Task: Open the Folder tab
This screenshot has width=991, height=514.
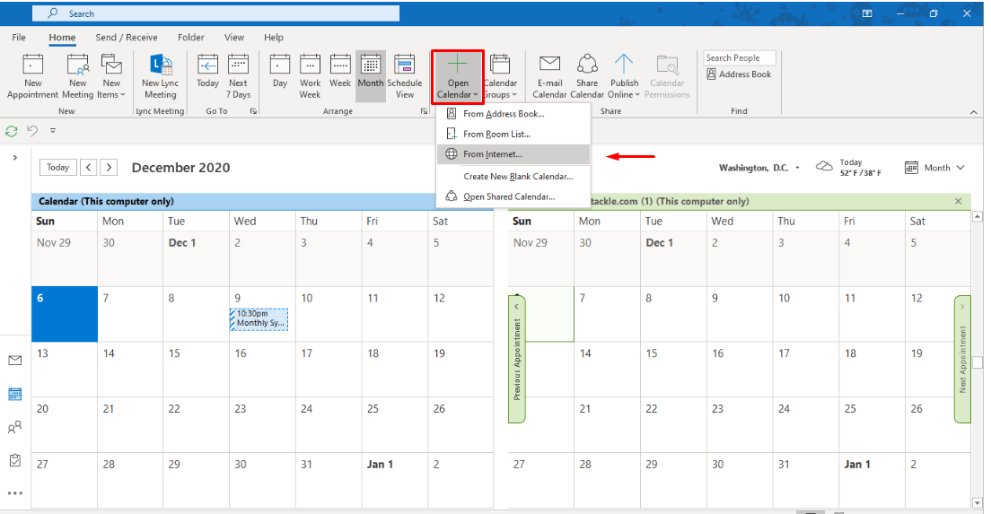Action: coord(191,38)
